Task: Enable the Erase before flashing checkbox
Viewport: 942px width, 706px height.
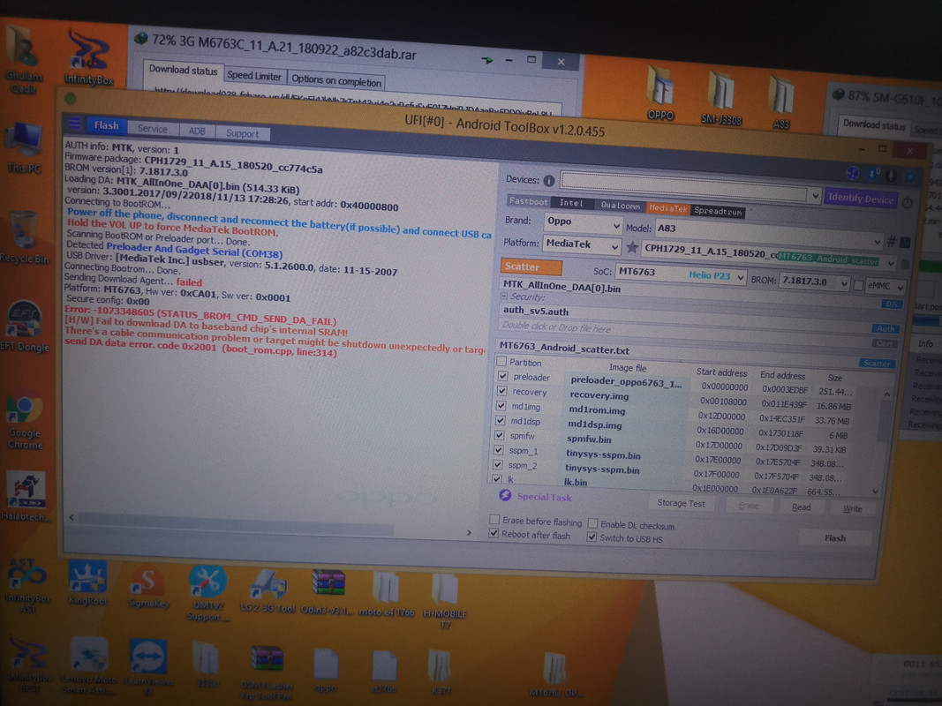Action: [494, 520]
